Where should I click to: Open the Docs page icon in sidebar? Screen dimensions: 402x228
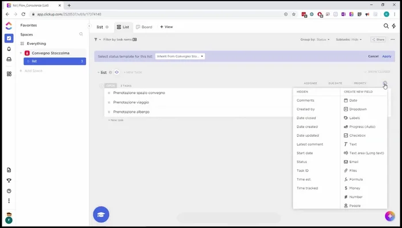tap(9, 170)
